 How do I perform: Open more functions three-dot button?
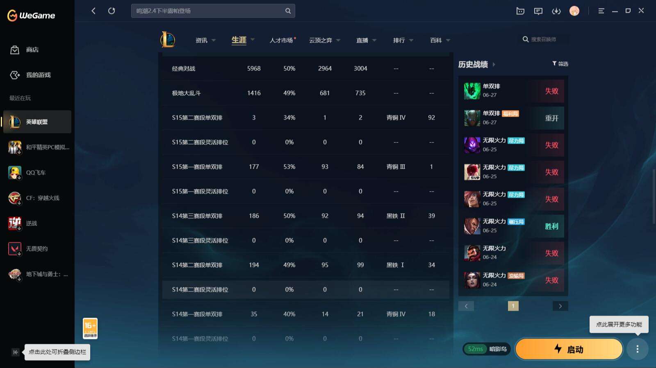pyautogui.click(x=637, y=349)
